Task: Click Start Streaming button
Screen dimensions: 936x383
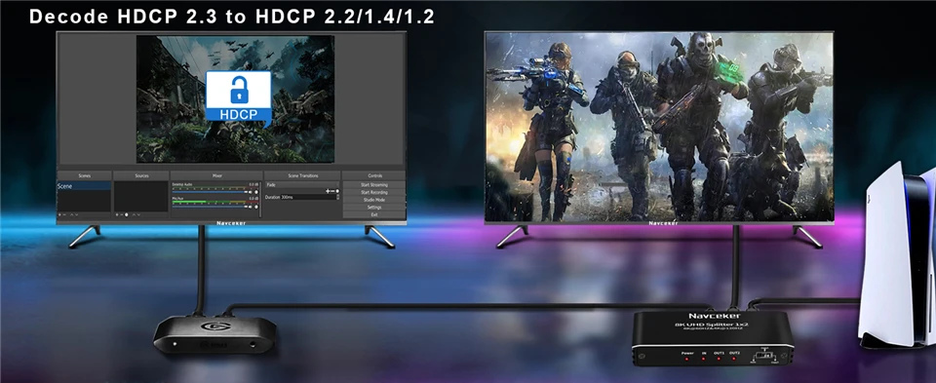Action: (x=374, y=185)
